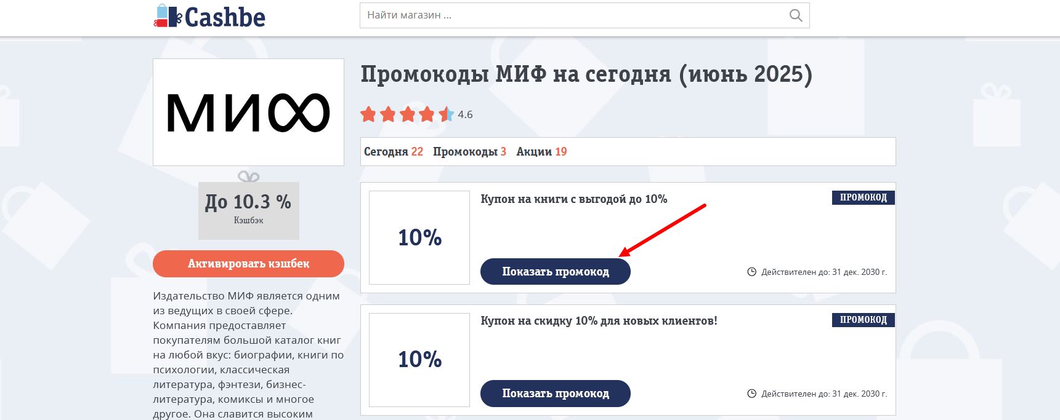Click the 'ПРОМОКОД' label on the new-clients coupon
The width and height of the screenshot is (1060, 420).
(x=864, y=320)
